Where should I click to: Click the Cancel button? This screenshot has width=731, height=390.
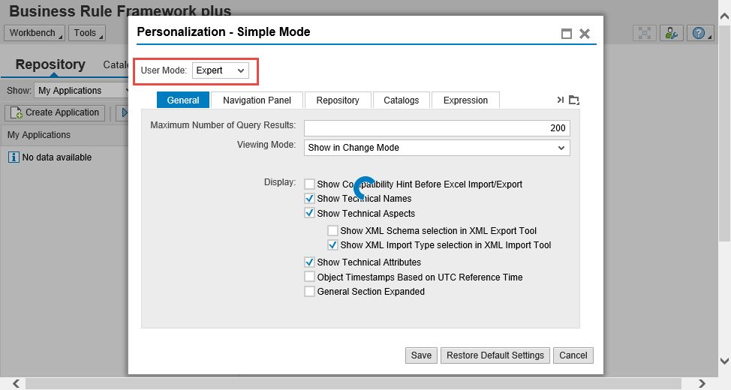[573, 355]
